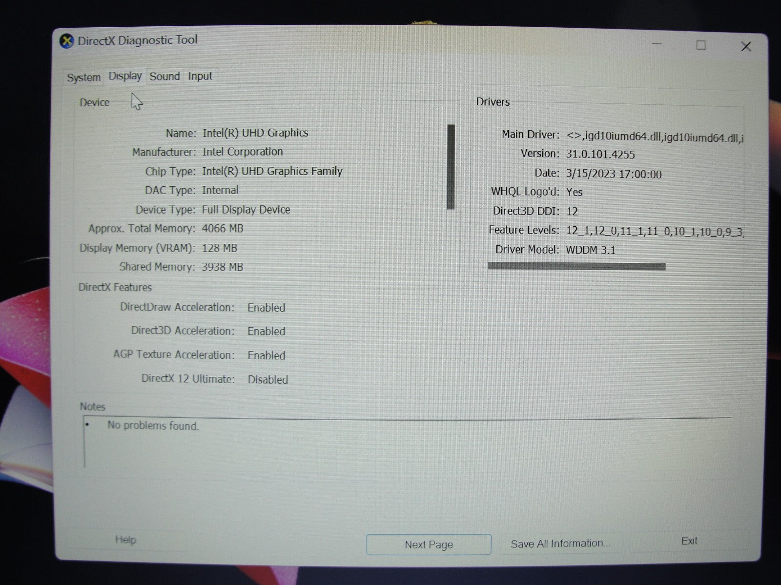Click the DirectX 12 Ultimate Disabled value

[267, 380]
